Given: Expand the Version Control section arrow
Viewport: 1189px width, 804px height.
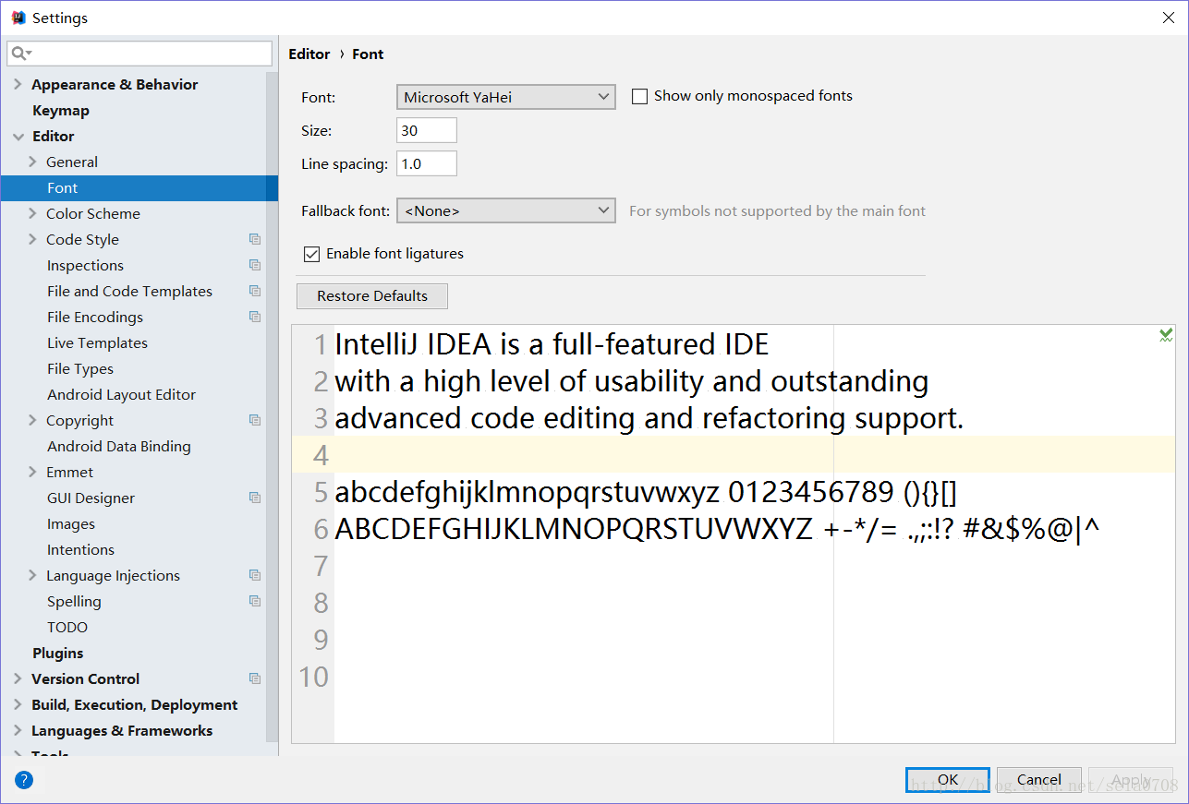Looking at the screenshot, I should [x=18, y=678].
